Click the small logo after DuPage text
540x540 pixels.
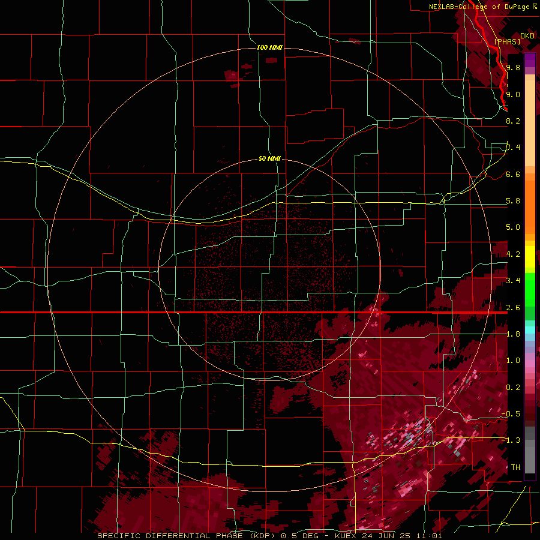pos(535,6)
